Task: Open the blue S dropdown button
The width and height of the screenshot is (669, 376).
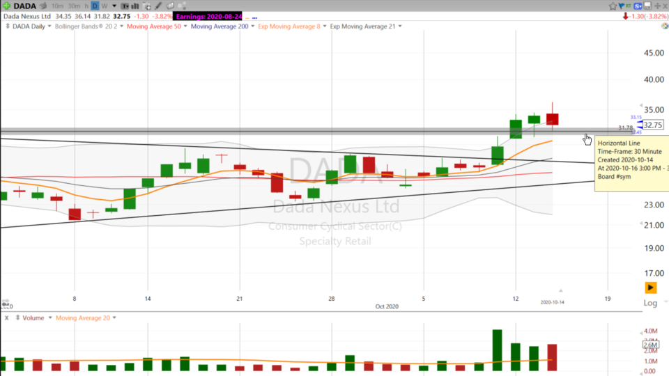Action: 638,6
